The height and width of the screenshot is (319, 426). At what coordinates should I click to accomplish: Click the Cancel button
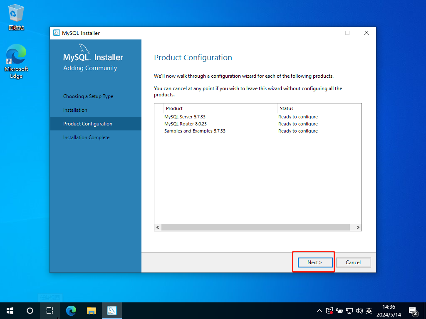pyautogui.click(x=353, y=262)
